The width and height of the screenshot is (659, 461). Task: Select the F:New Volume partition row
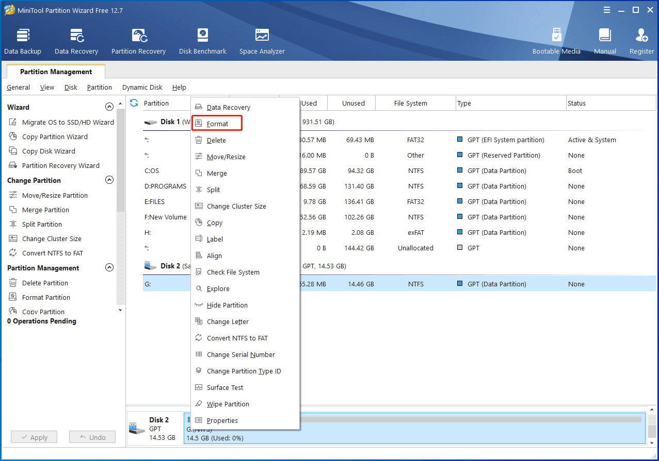[399, 217]
